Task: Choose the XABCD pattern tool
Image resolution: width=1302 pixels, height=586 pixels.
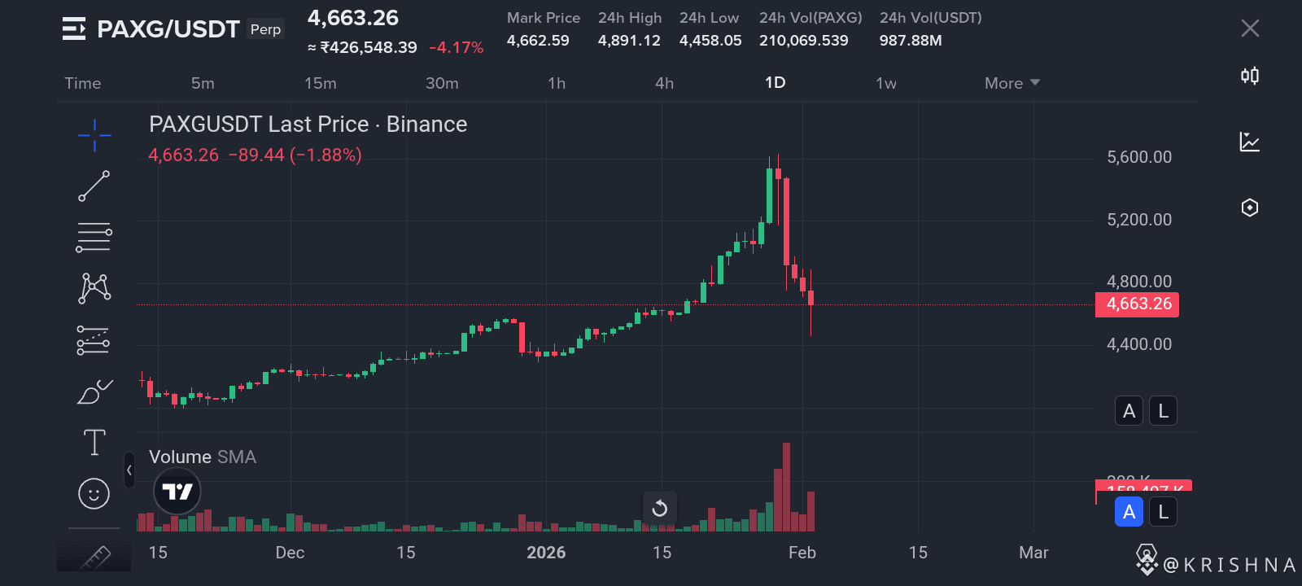Action: (94, 288)
